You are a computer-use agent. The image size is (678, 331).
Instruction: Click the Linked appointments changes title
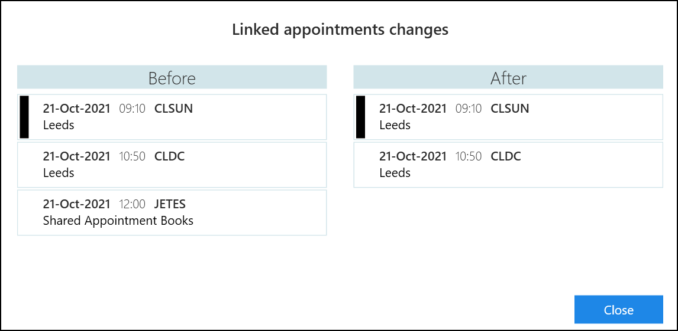[x=340, y=30]
